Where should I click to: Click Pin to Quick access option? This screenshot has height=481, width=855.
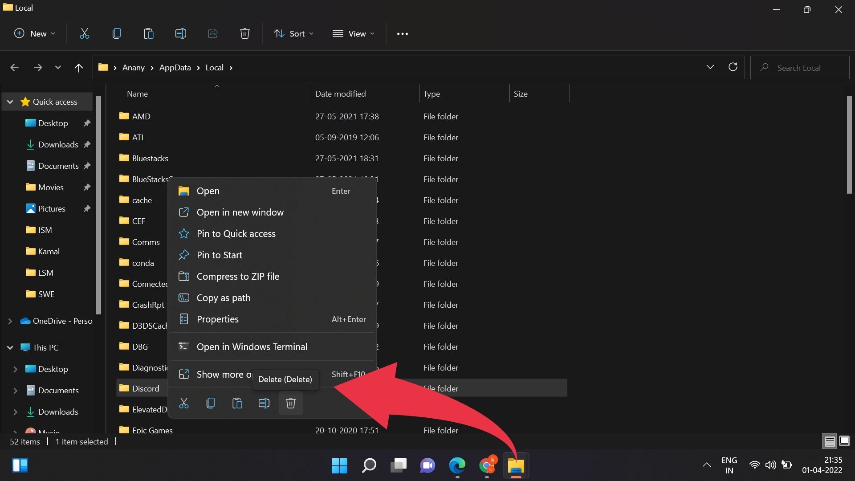click(236, 233)
